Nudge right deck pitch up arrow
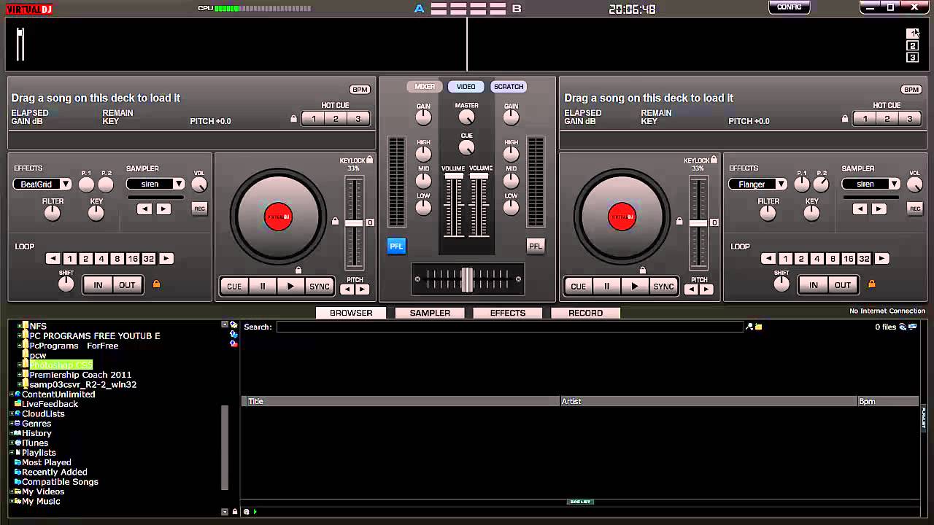This screenshot has width=934, height=525. click(706, 289)
